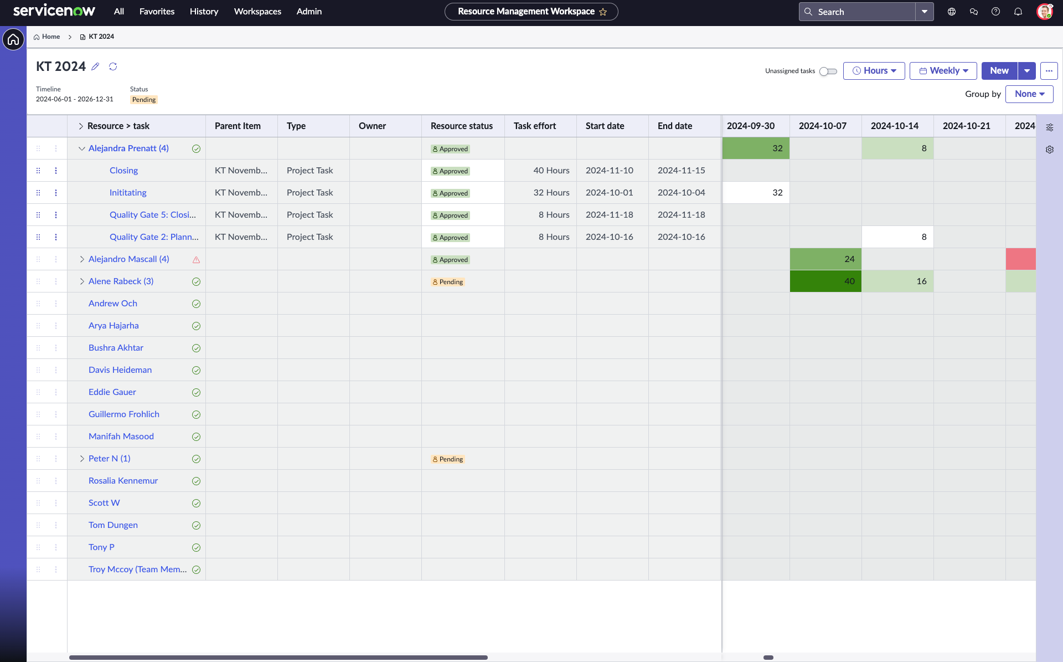Click the New button
This screenshot has width=1063, height=662.
999,71
